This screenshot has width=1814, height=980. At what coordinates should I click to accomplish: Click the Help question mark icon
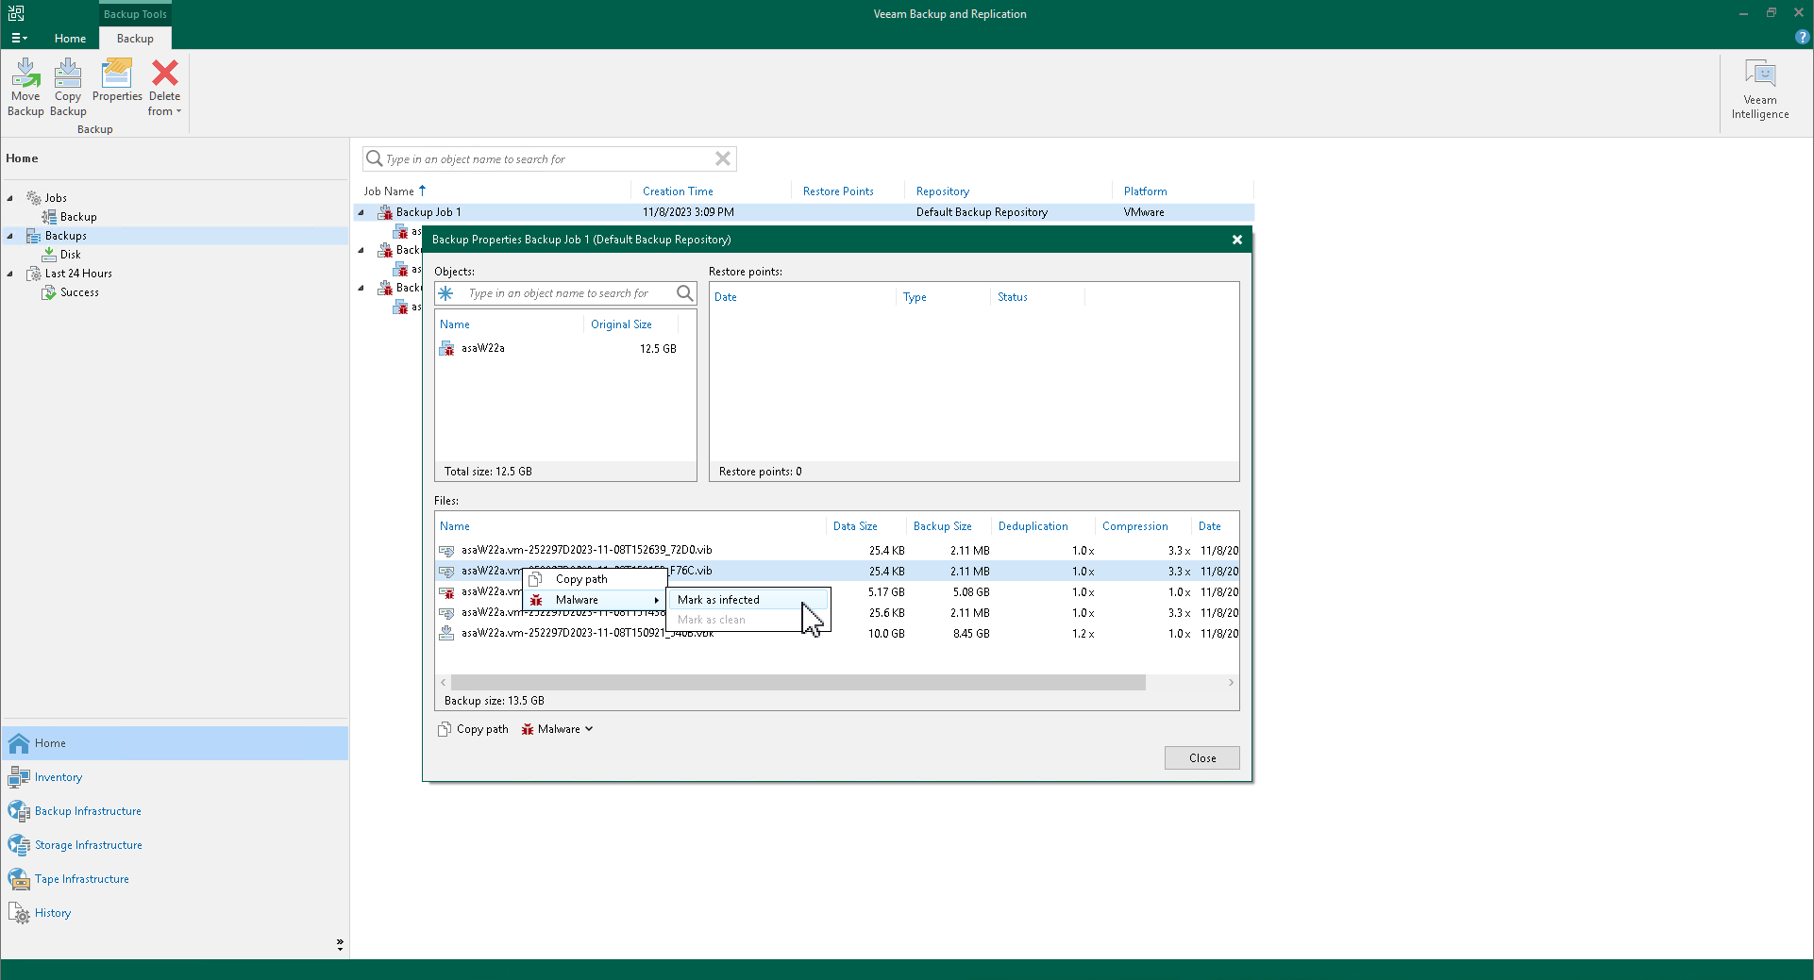[x=1801, y=38]
